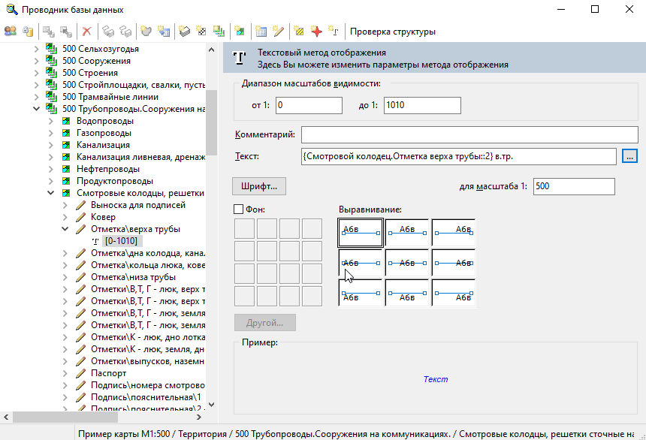Image resolution: width=646 pixels, height=440 pixels.
Task: Select Подпись\пояснительная\1 tree item
Action: (146, 397)
